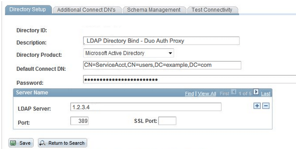
Task: Click the Default Connect DN label
Action: coord(41,69)
